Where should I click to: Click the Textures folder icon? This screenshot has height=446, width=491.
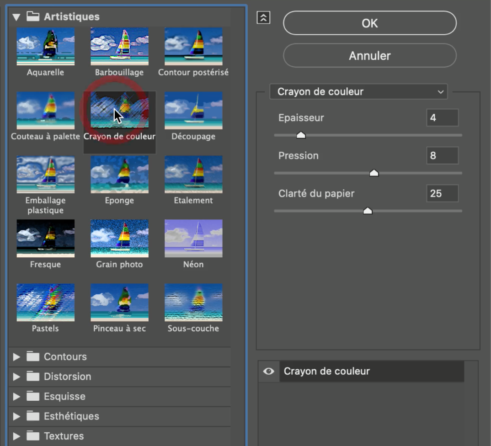[33, 435]
